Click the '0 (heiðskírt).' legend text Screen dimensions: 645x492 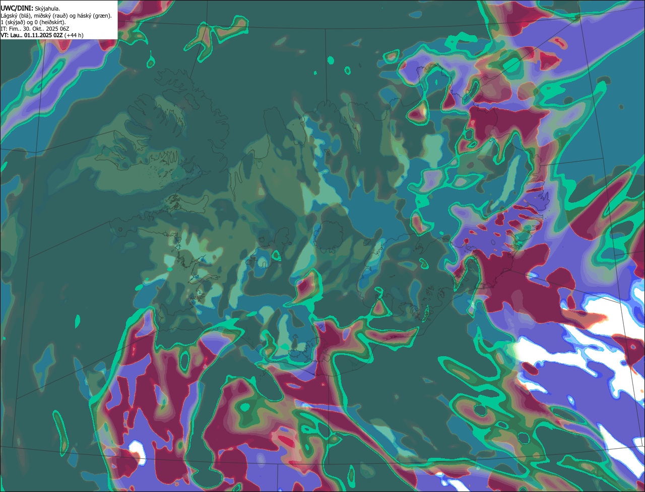(x=50, y=22)
